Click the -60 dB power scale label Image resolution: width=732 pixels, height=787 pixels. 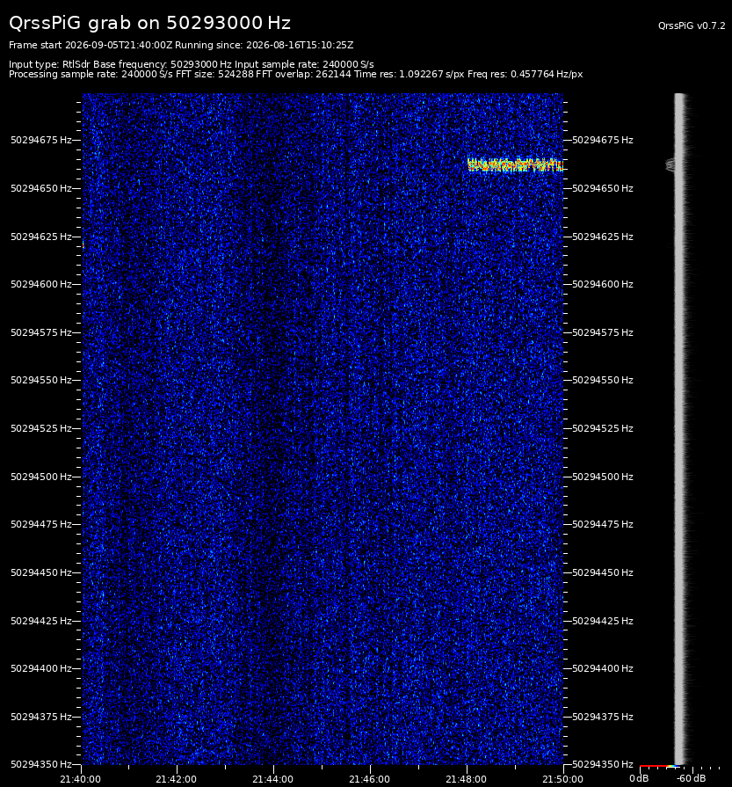click(691, 778)
